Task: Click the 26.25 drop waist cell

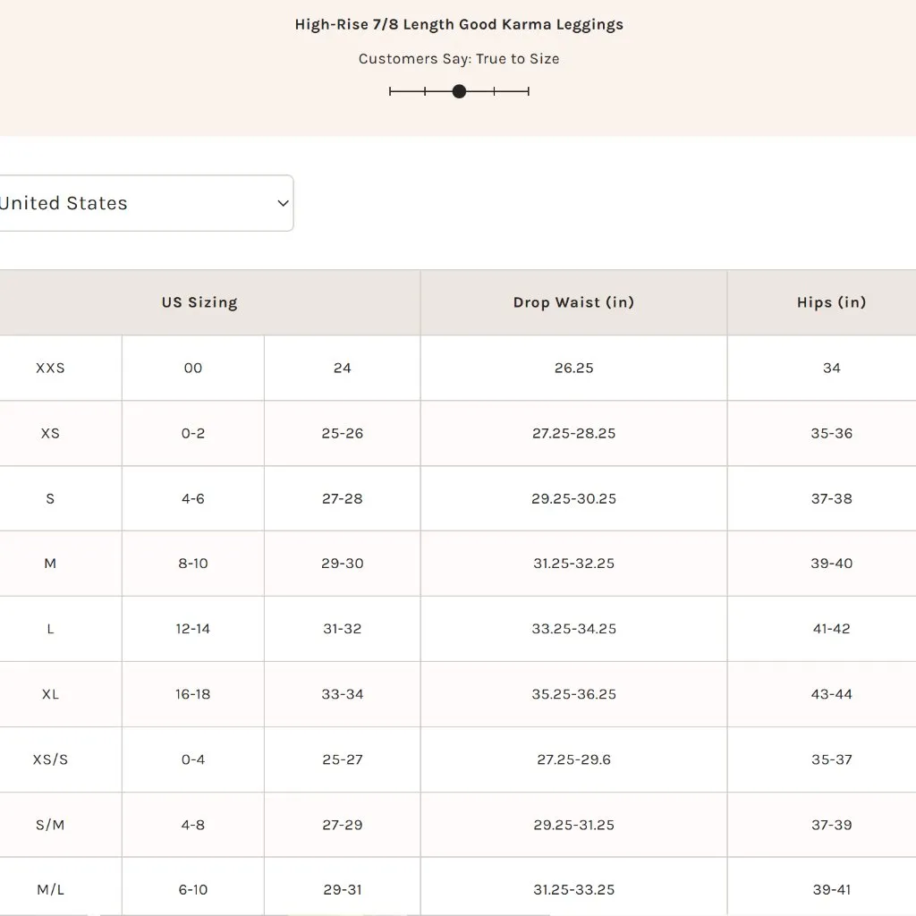Action: (x=573, y=368)
